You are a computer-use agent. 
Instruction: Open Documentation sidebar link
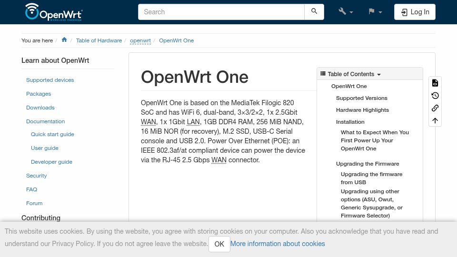[x=46, y=121]
